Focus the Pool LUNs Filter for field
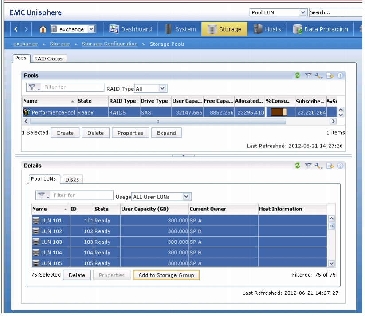 pos(82,195)
